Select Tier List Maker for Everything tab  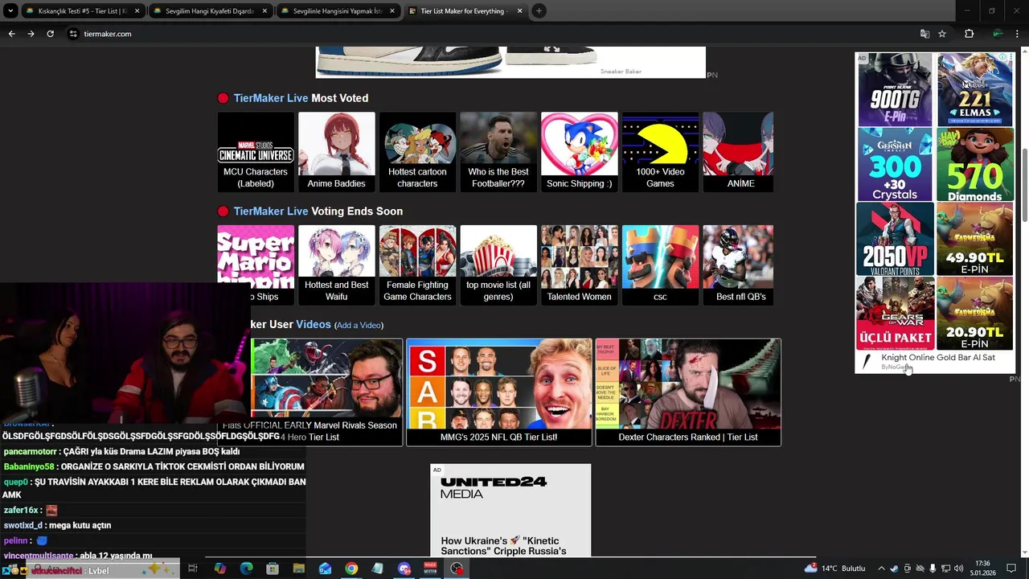463,11
